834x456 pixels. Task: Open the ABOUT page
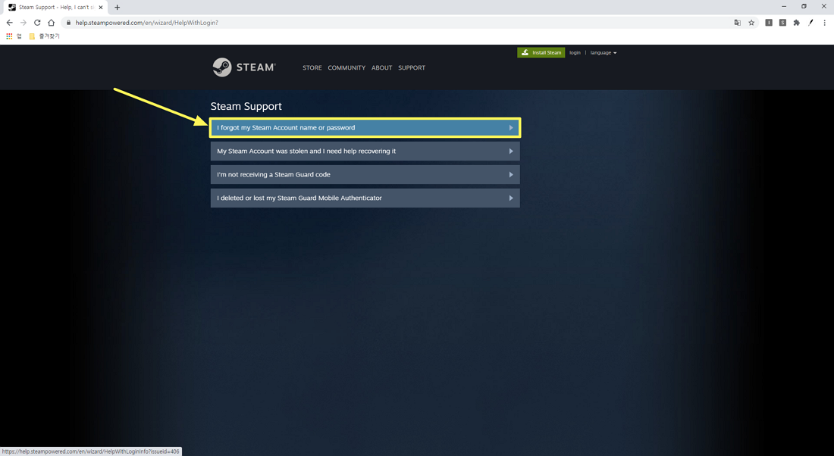coord(382,68)
